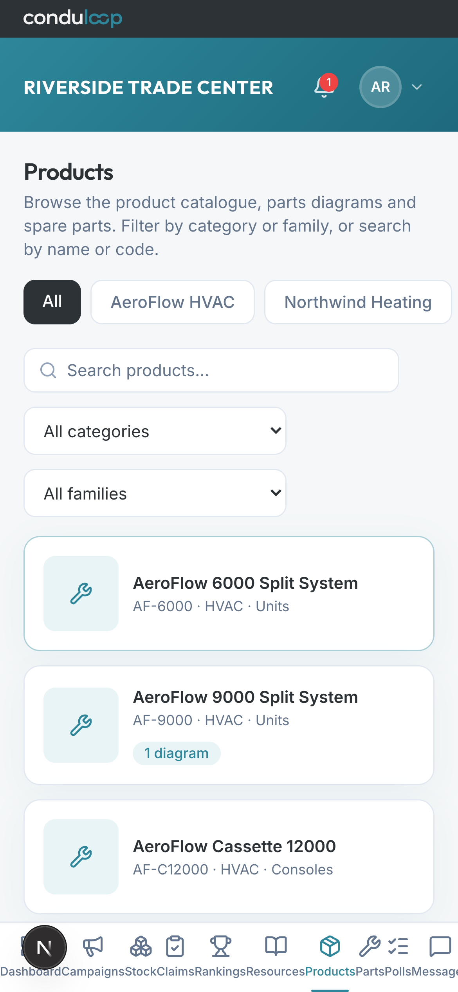
Task: Click the Rankings nav label
Action: click(220, 972)
